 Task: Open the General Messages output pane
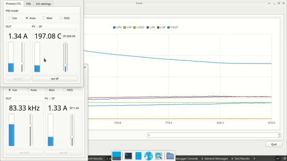[x=214, y=159]
